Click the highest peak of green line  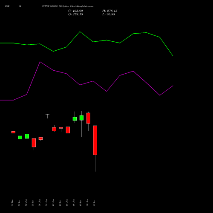pyautogui.click(x=80, y=32)
